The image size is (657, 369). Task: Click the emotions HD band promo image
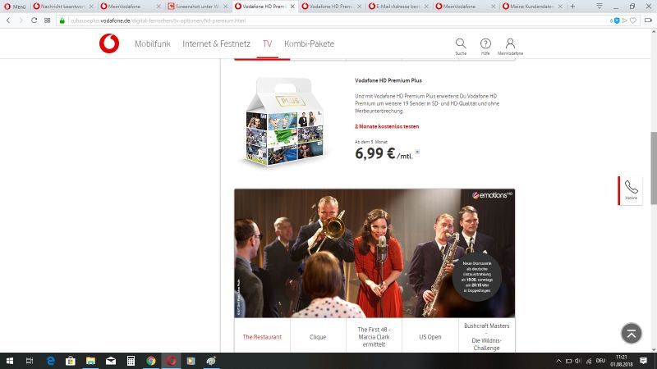coord(374,253)
